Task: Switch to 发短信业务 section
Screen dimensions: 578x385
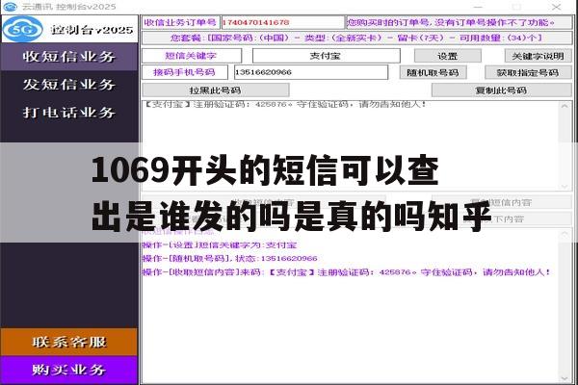Action: pyautogui.click(x=69, y=85)
